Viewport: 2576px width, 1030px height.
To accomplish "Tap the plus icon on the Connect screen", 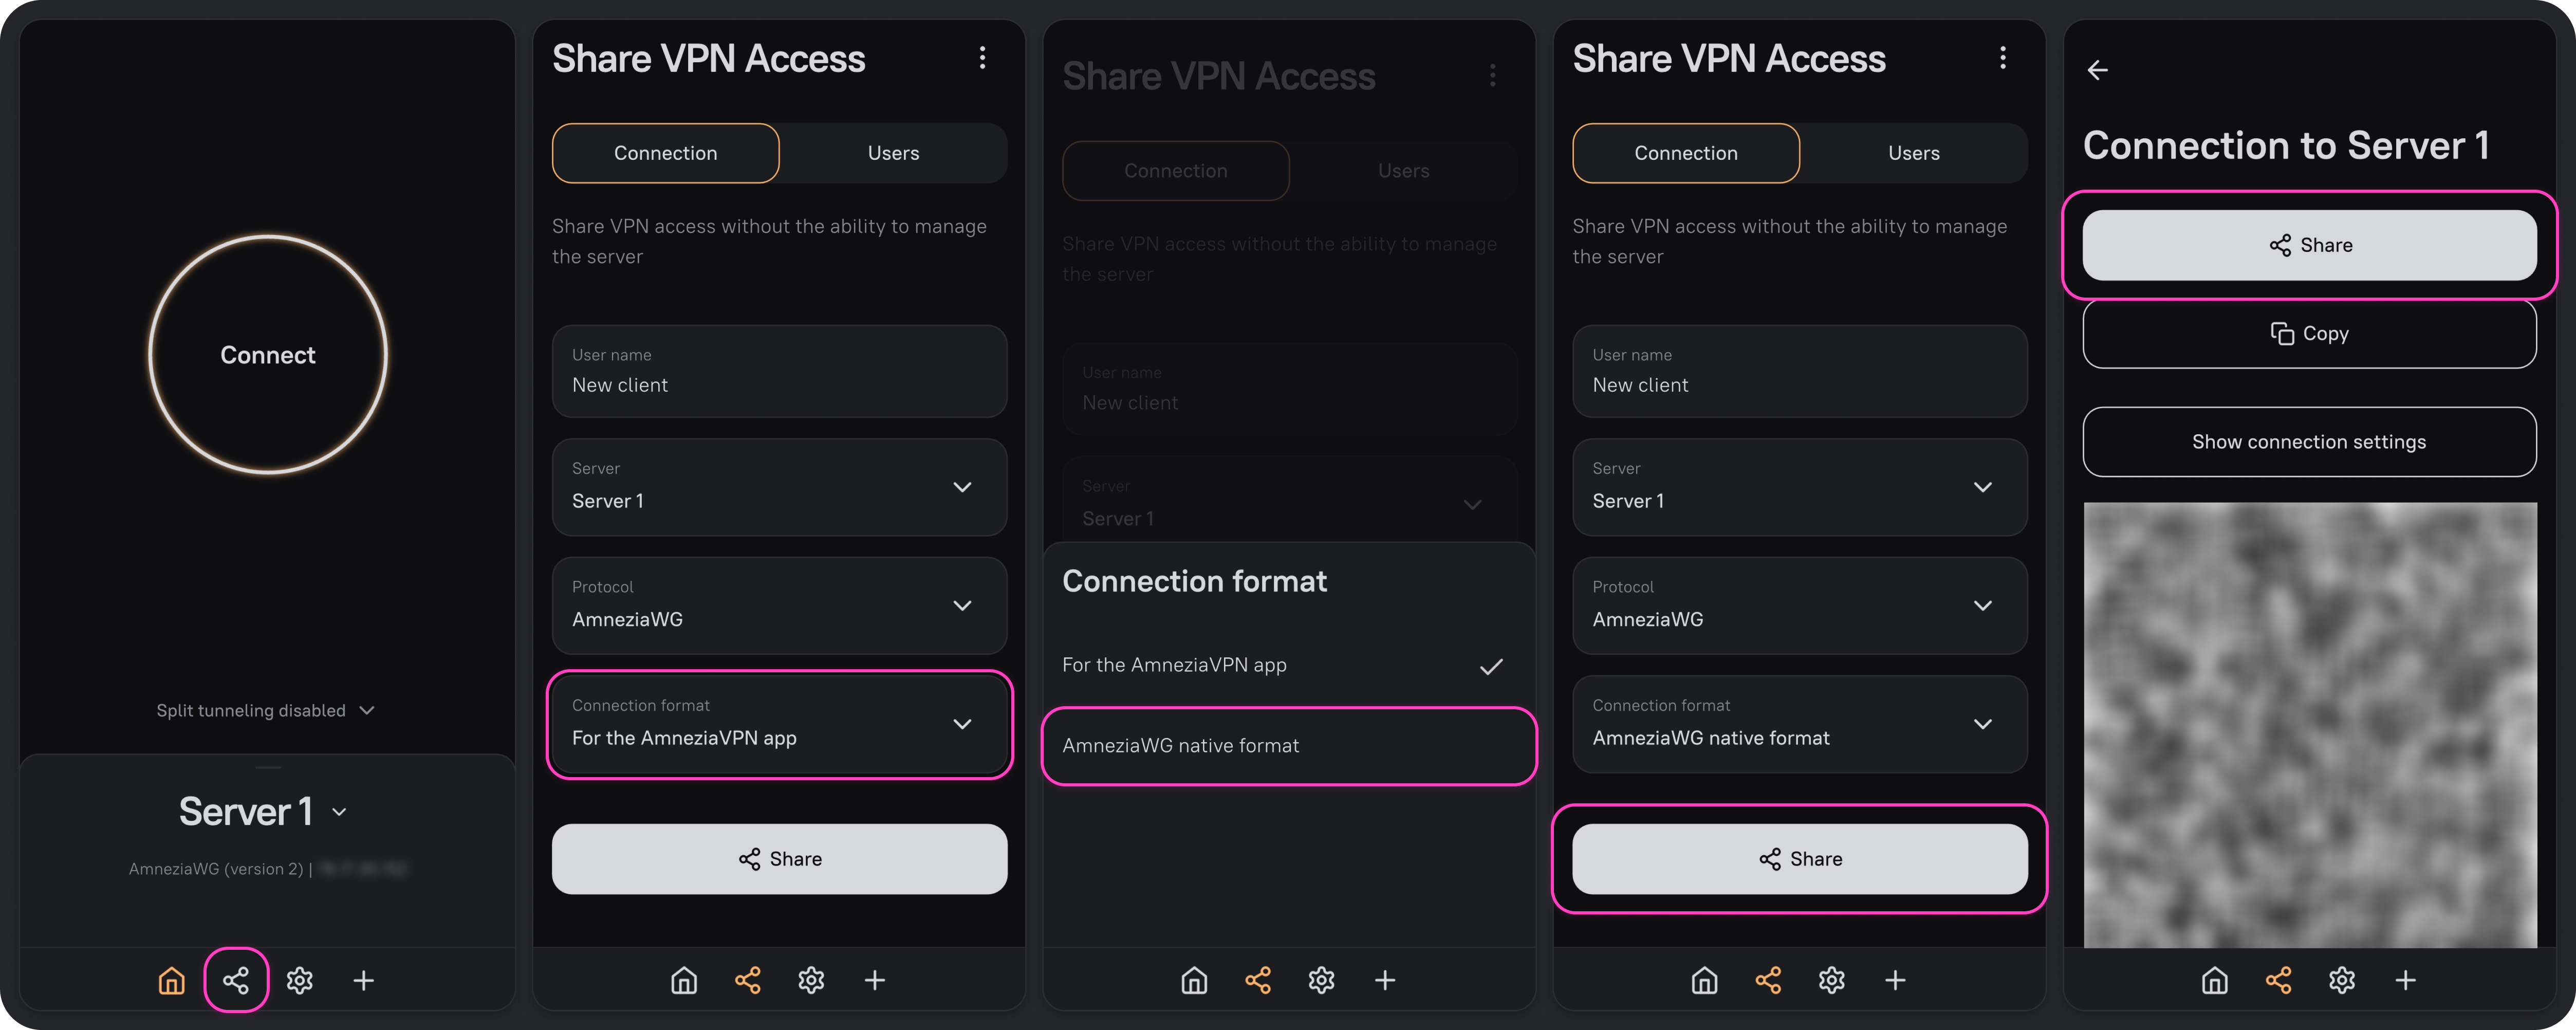I will coord(364,980).
